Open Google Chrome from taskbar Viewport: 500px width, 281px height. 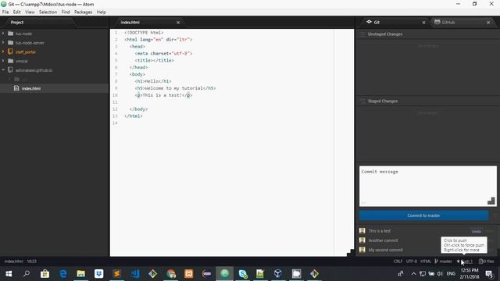pos(171,274)
